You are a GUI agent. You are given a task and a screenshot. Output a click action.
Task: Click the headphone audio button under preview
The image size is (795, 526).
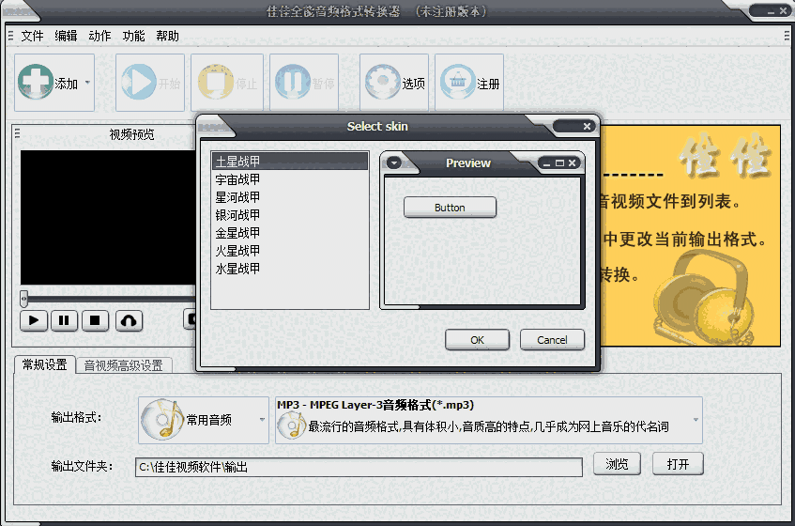click(129, 320)
